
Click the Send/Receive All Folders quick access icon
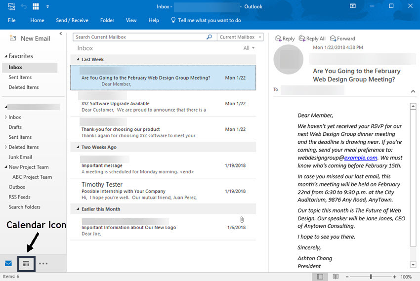coord(11,6)
